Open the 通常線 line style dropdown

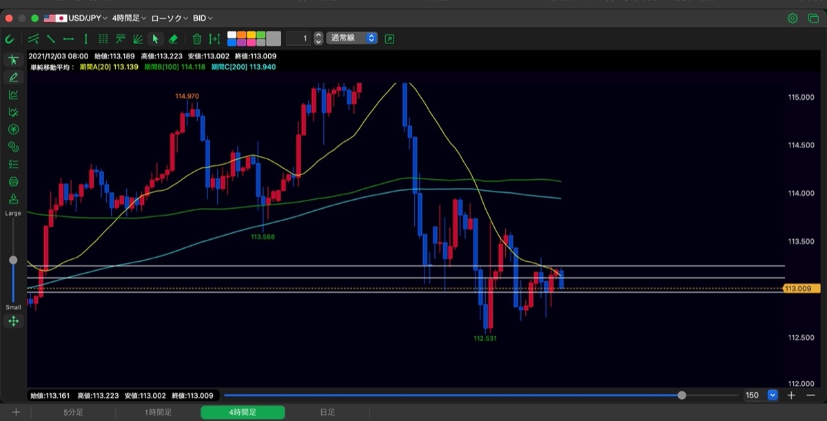pyautogui.click(x=353, y=39)
